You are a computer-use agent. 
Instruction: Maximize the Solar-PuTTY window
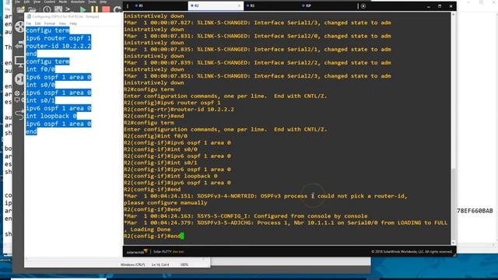pos(440,6)
